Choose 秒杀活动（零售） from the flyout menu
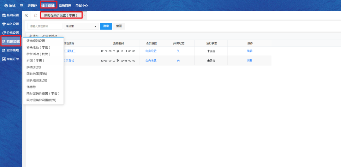This screenshot has height=167, width=341. point(39,47)
